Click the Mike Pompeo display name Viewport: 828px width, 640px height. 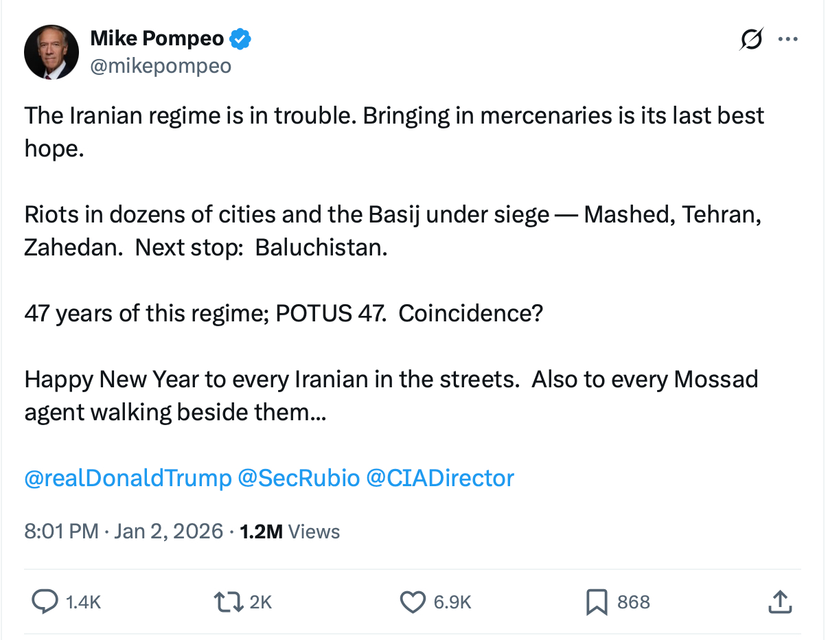pos(157,39)
